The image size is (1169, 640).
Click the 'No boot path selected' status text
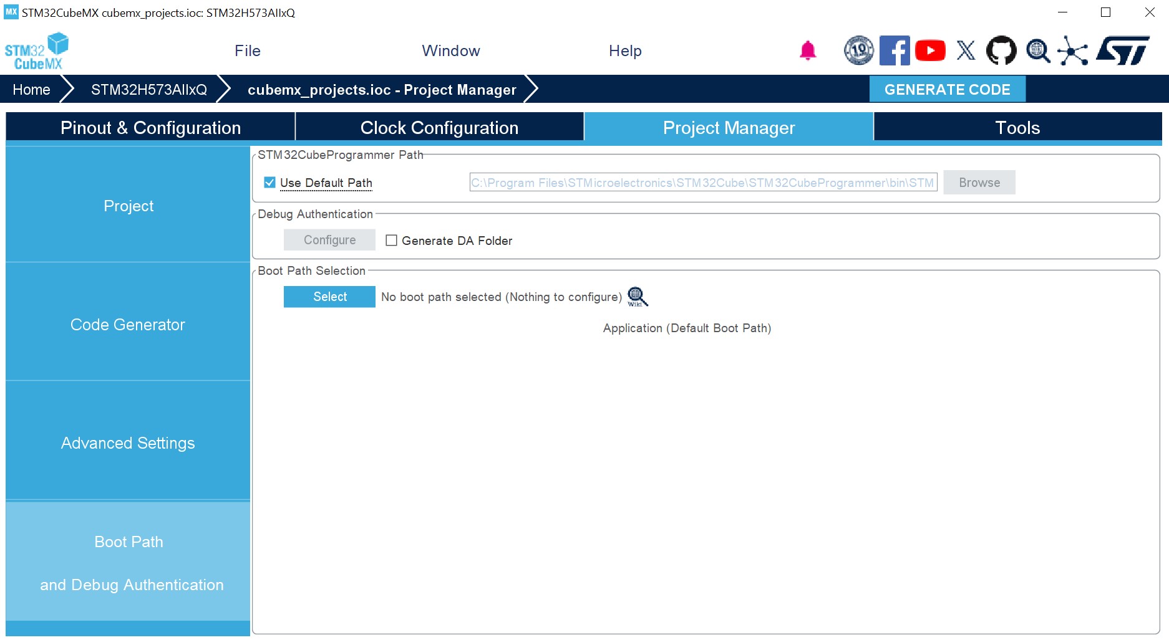(502, 297)
